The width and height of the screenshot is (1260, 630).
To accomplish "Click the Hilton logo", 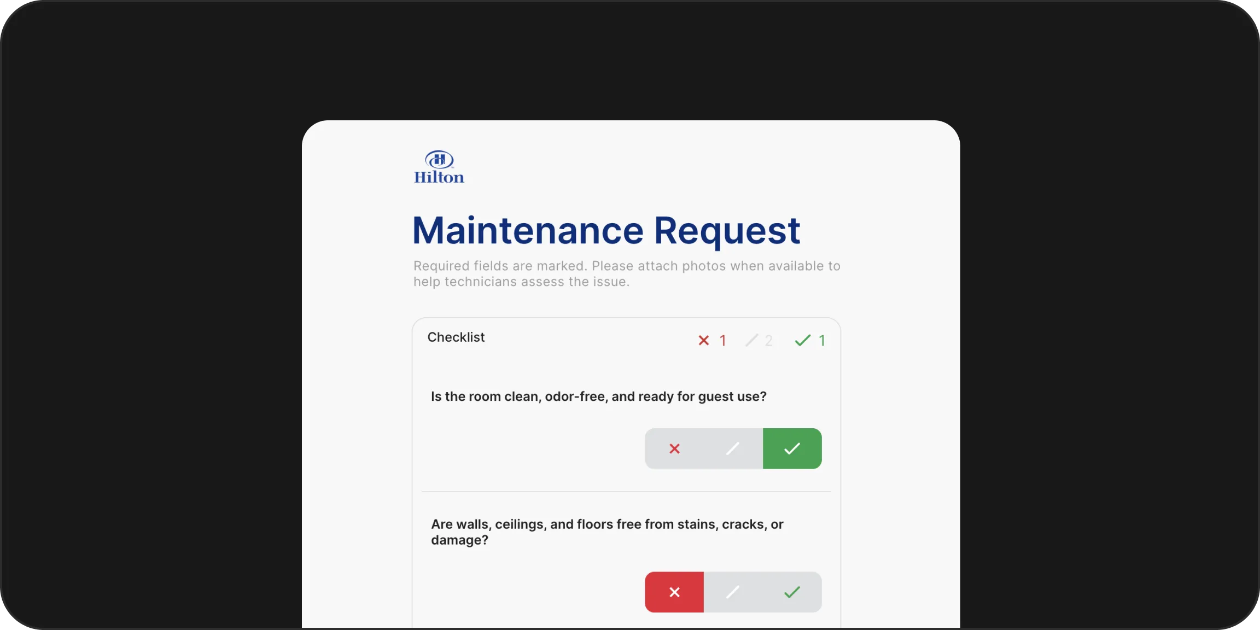I will (x=439, y=166).
